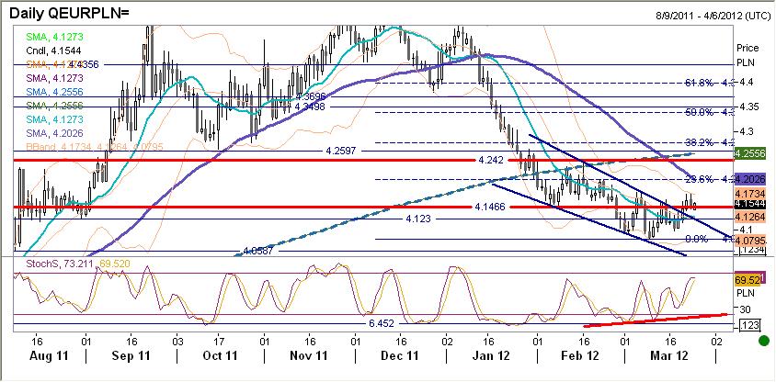Image resolution: width=776 pixels, height=382 pixels.
Task: Click the 4.3498 level label
Action: point(310,107)
